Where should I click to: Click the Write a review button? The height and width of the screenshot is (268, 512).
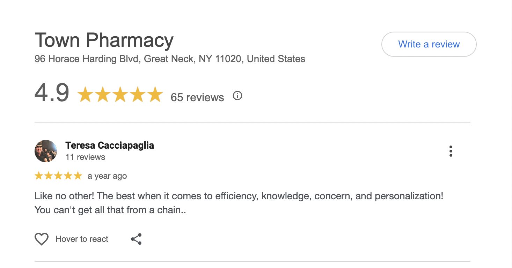pyautogui.click(x=429, y=44)
